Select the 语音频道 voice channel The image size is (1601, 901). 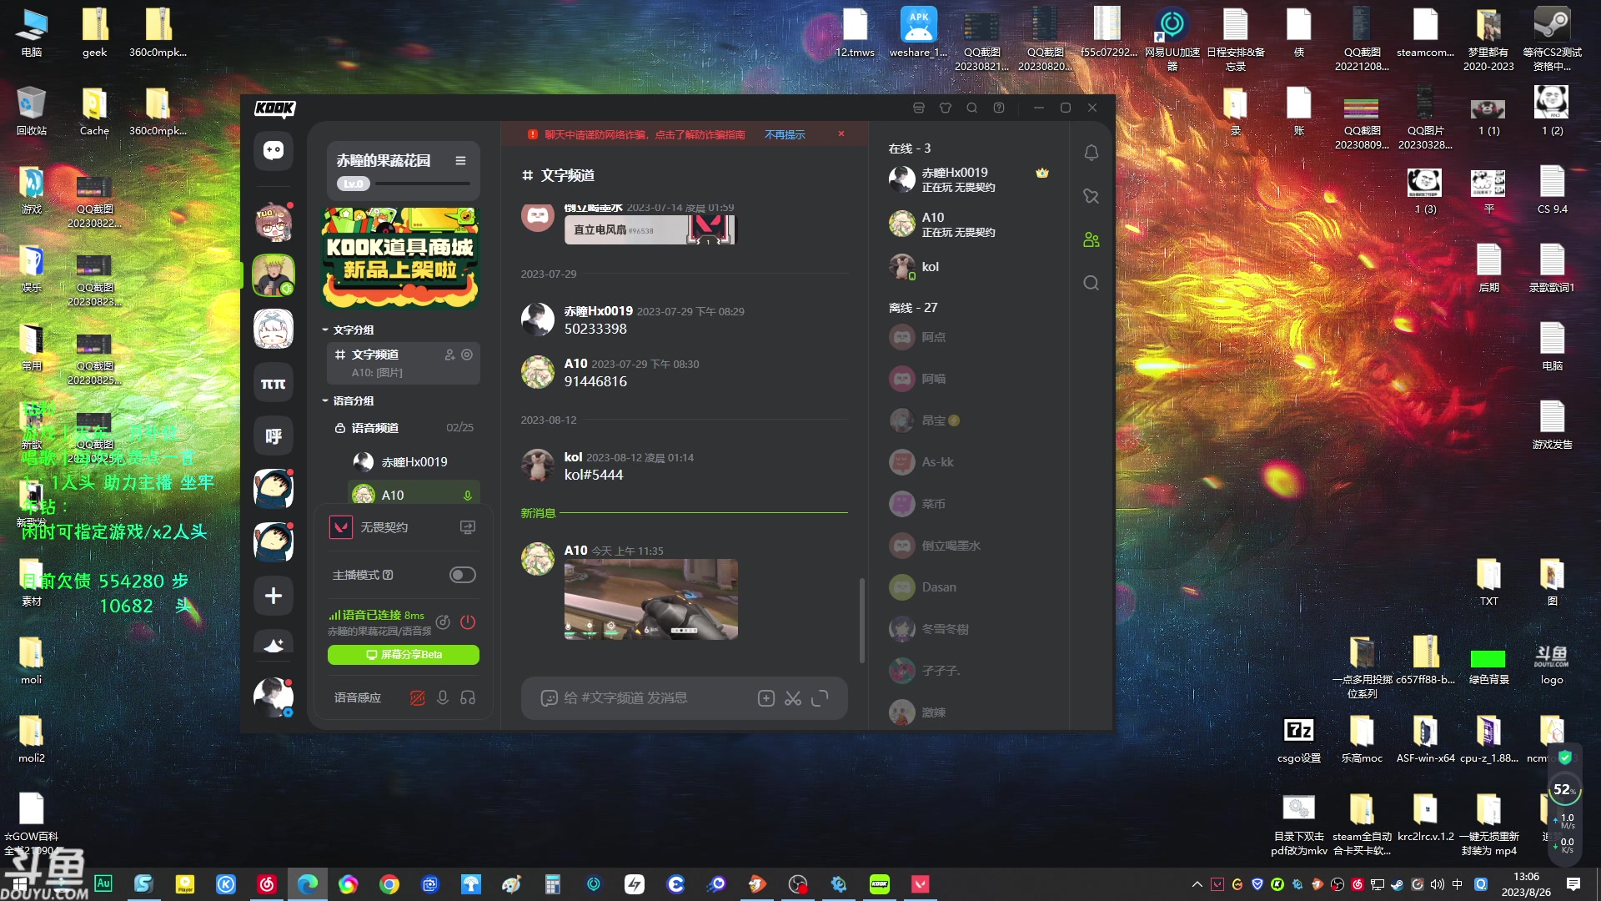[x=403, y=428]
